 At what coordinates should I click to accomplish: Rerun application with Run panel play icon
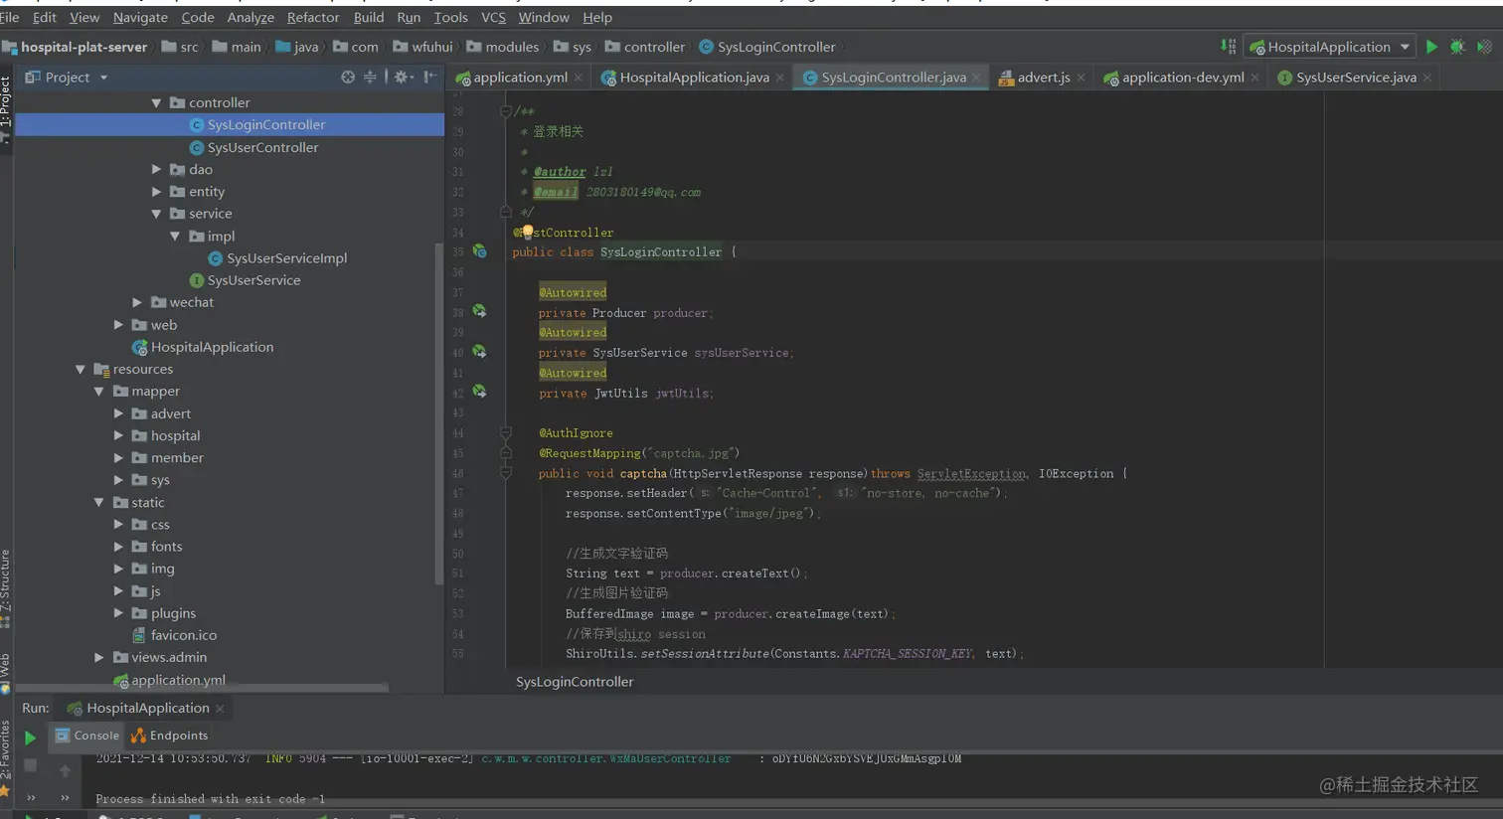click(30, 737)
